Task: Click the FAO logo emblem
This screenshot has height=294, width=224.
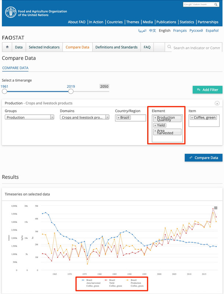Action: tap(11, 13)
